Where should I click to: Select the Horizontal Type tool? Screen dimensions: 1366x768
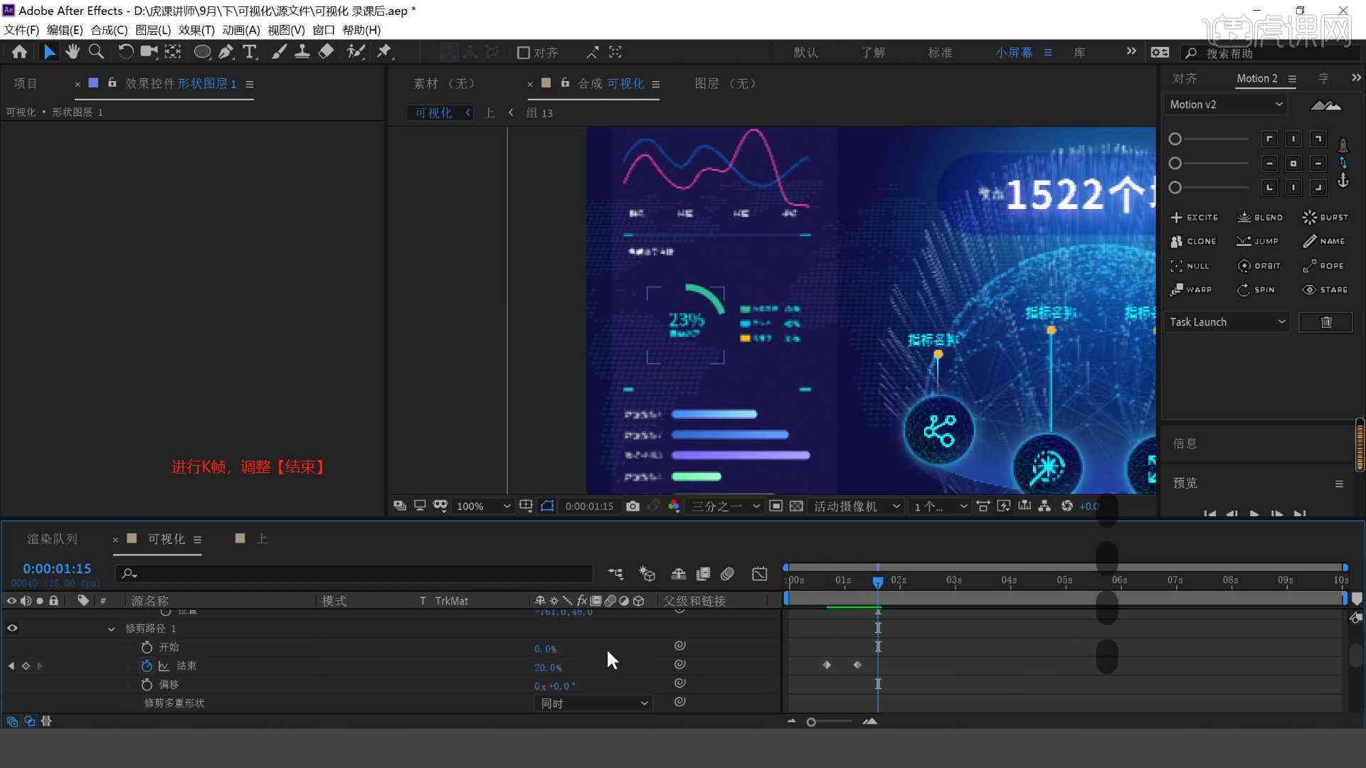click(250, 52)
